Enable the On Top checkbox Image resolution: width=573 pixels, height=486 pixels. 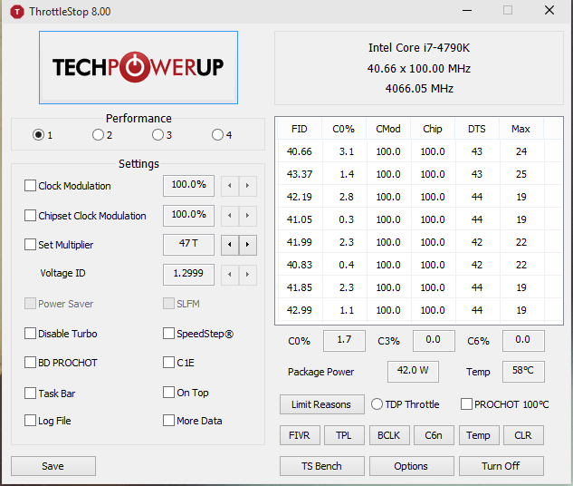point(168,392)
